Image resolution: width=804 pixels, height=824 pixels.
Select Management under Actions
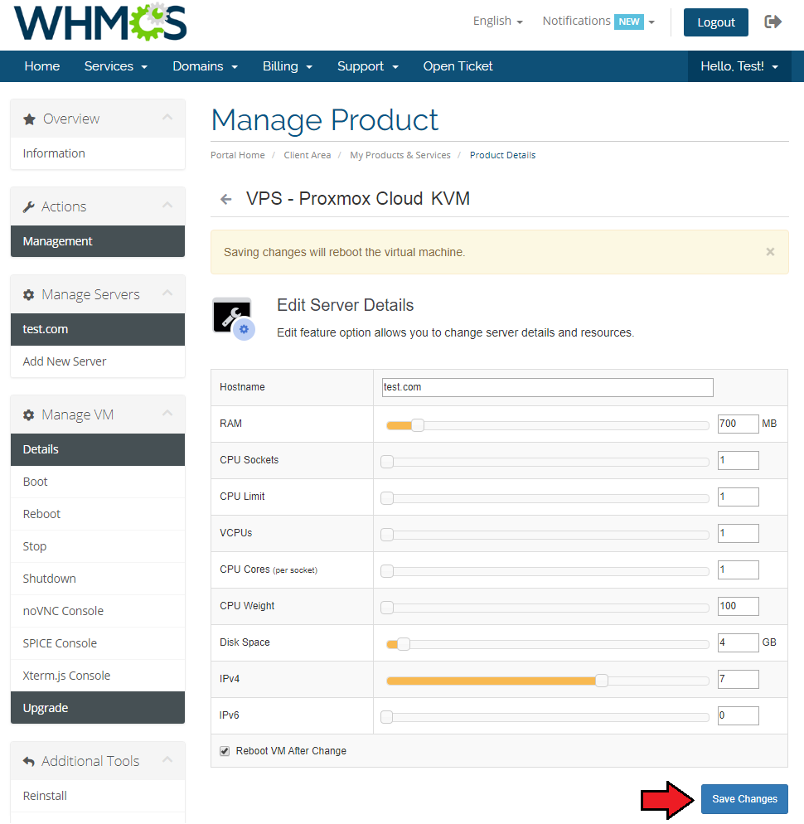98,241
